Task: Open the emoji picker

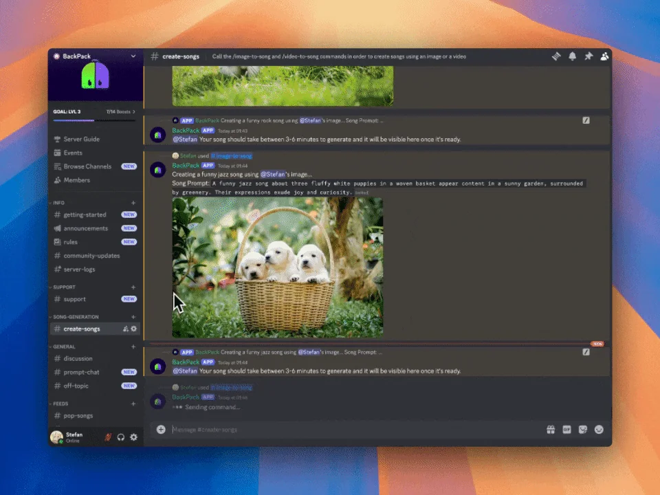Action: coord(598,429)
